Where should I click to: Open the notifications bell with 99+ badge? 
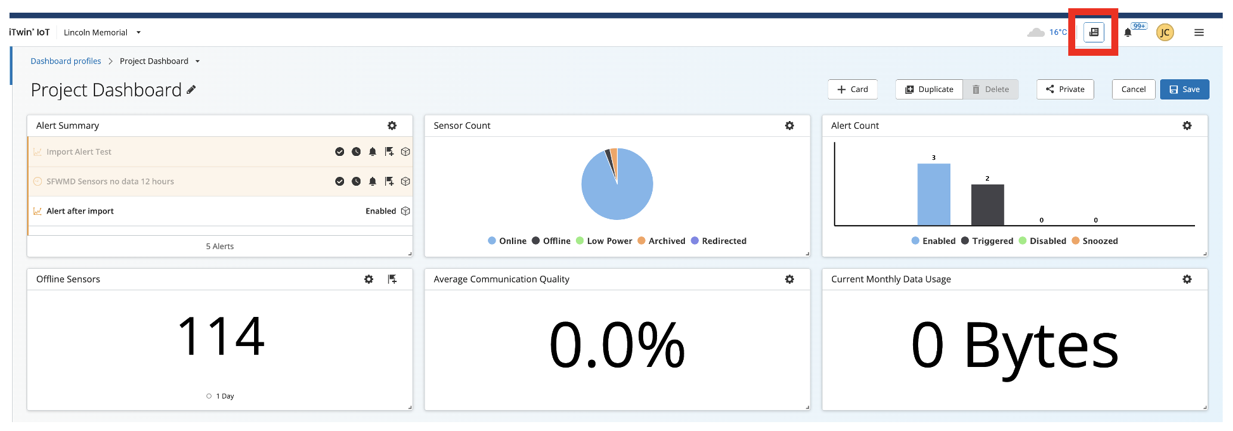(1128, 32)
